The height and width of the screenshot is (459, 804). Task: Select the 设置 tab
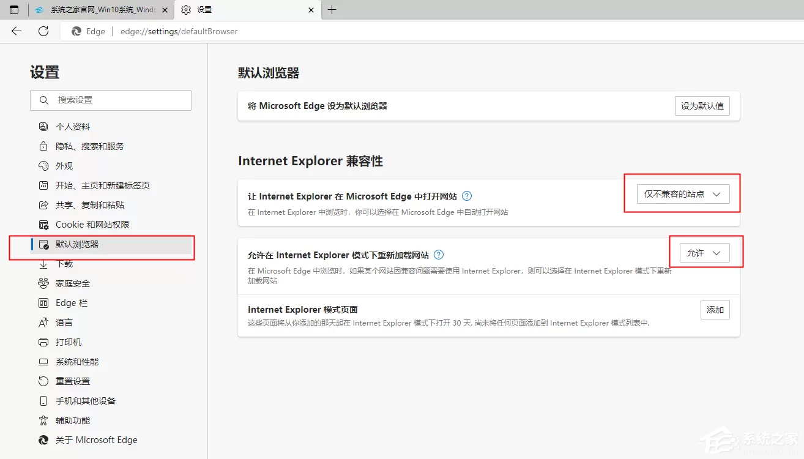[247, 10]
